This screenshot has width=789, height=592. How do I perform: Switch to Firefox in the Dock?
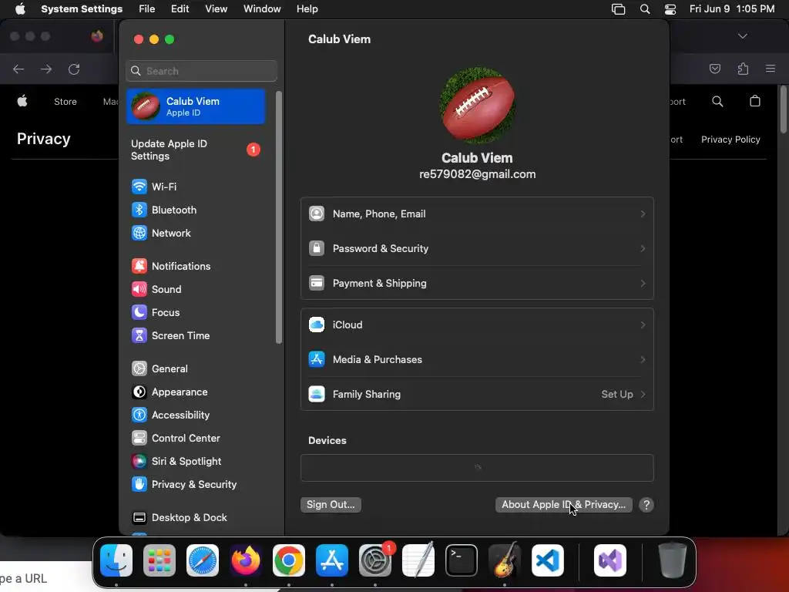click(246, 560)
